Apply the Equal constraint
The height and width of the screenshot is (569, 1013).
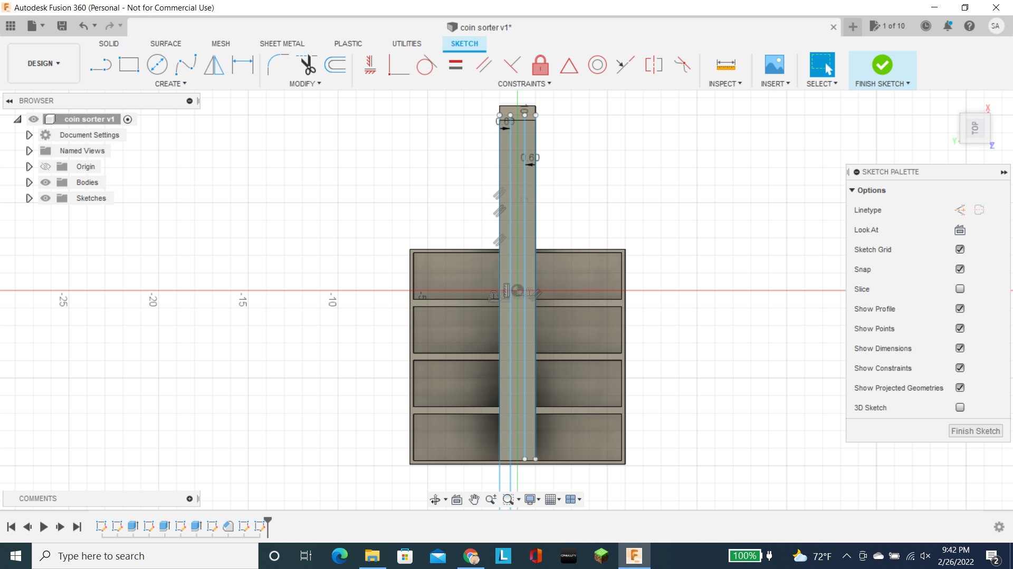pos(455,65)
